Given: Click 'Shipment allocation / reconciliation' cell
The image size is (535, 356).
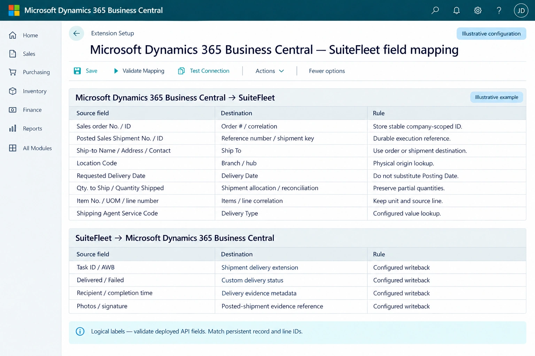Looking at the screenshot, I should point(291,188).
